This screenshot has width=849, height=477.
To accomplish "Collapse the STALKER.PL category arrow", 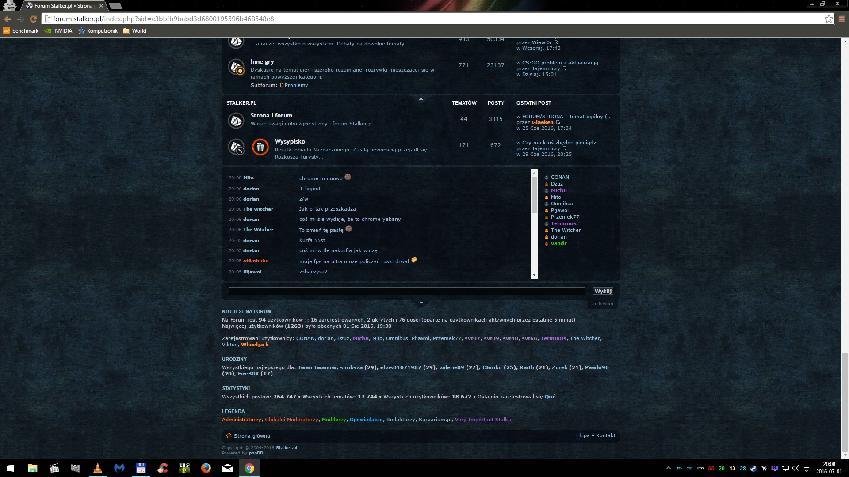I will (x=421, y=99).
